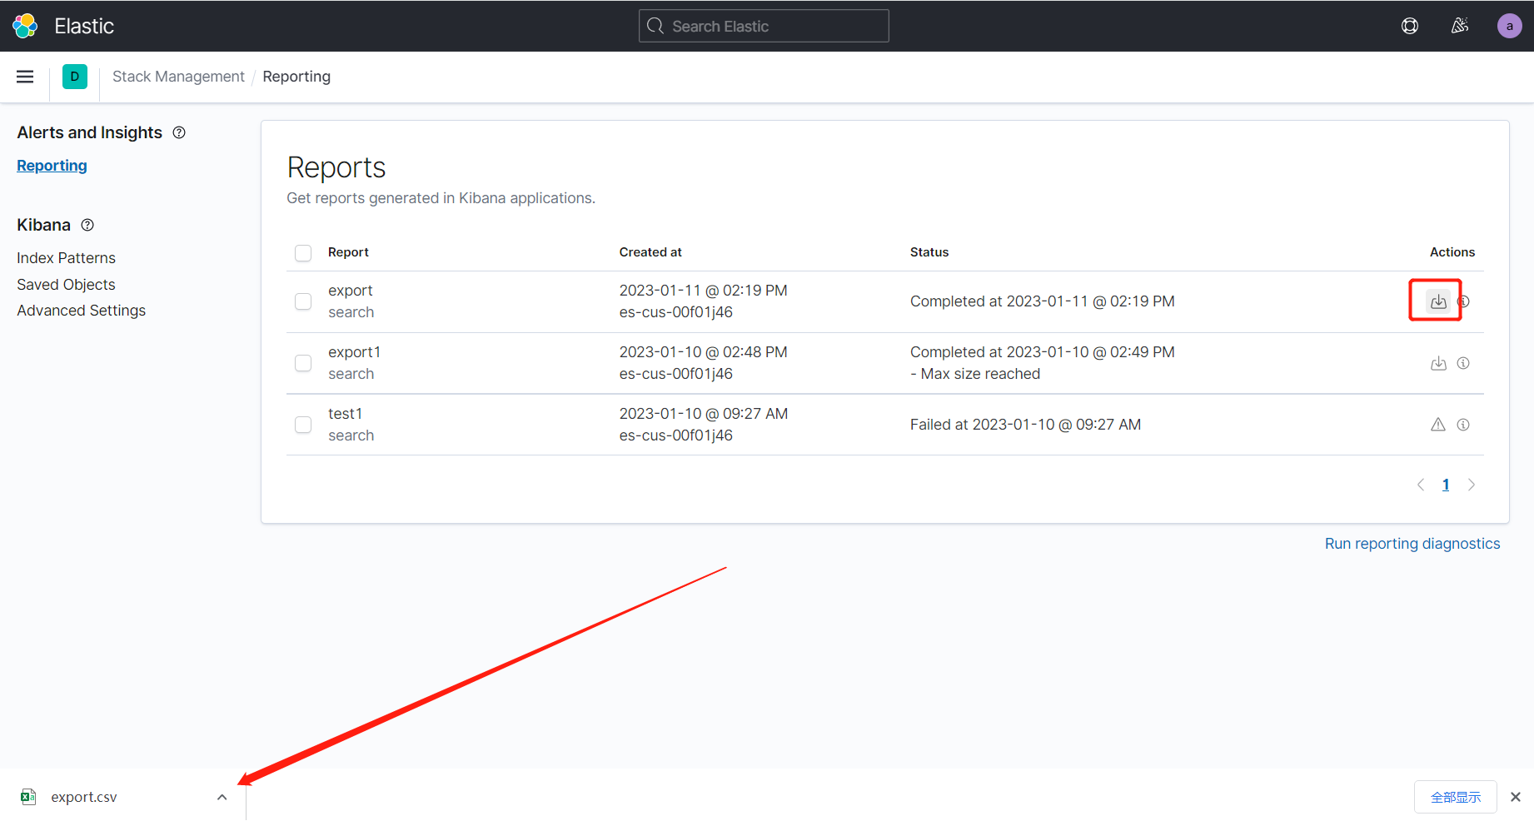Open the user account avatar menu
This screenshot has height=826, width=1534.
pos(1510,26)
